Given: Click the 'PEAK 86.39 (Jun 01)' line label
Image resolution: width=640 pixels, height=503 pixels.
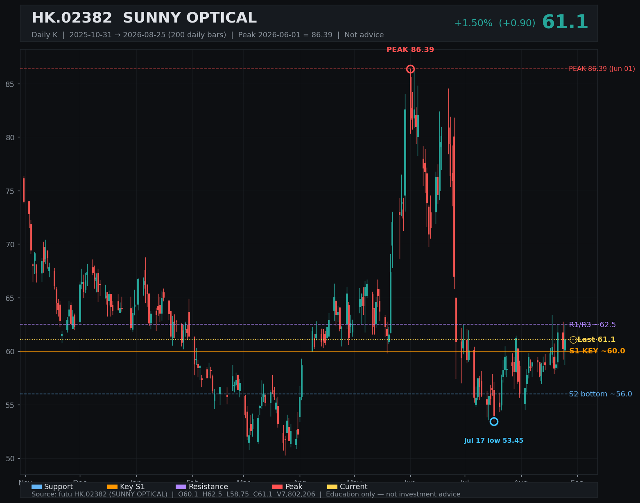Looking at the screenshot, I should (x=602, y=69).
